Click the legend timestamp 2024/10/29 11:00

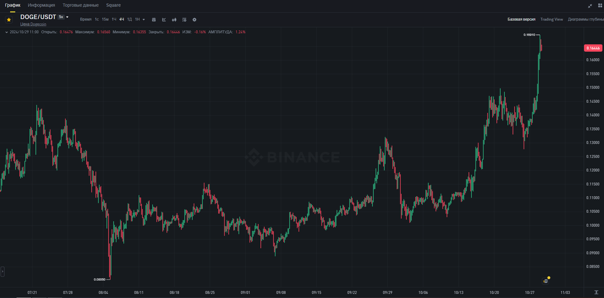coord(24,32)
